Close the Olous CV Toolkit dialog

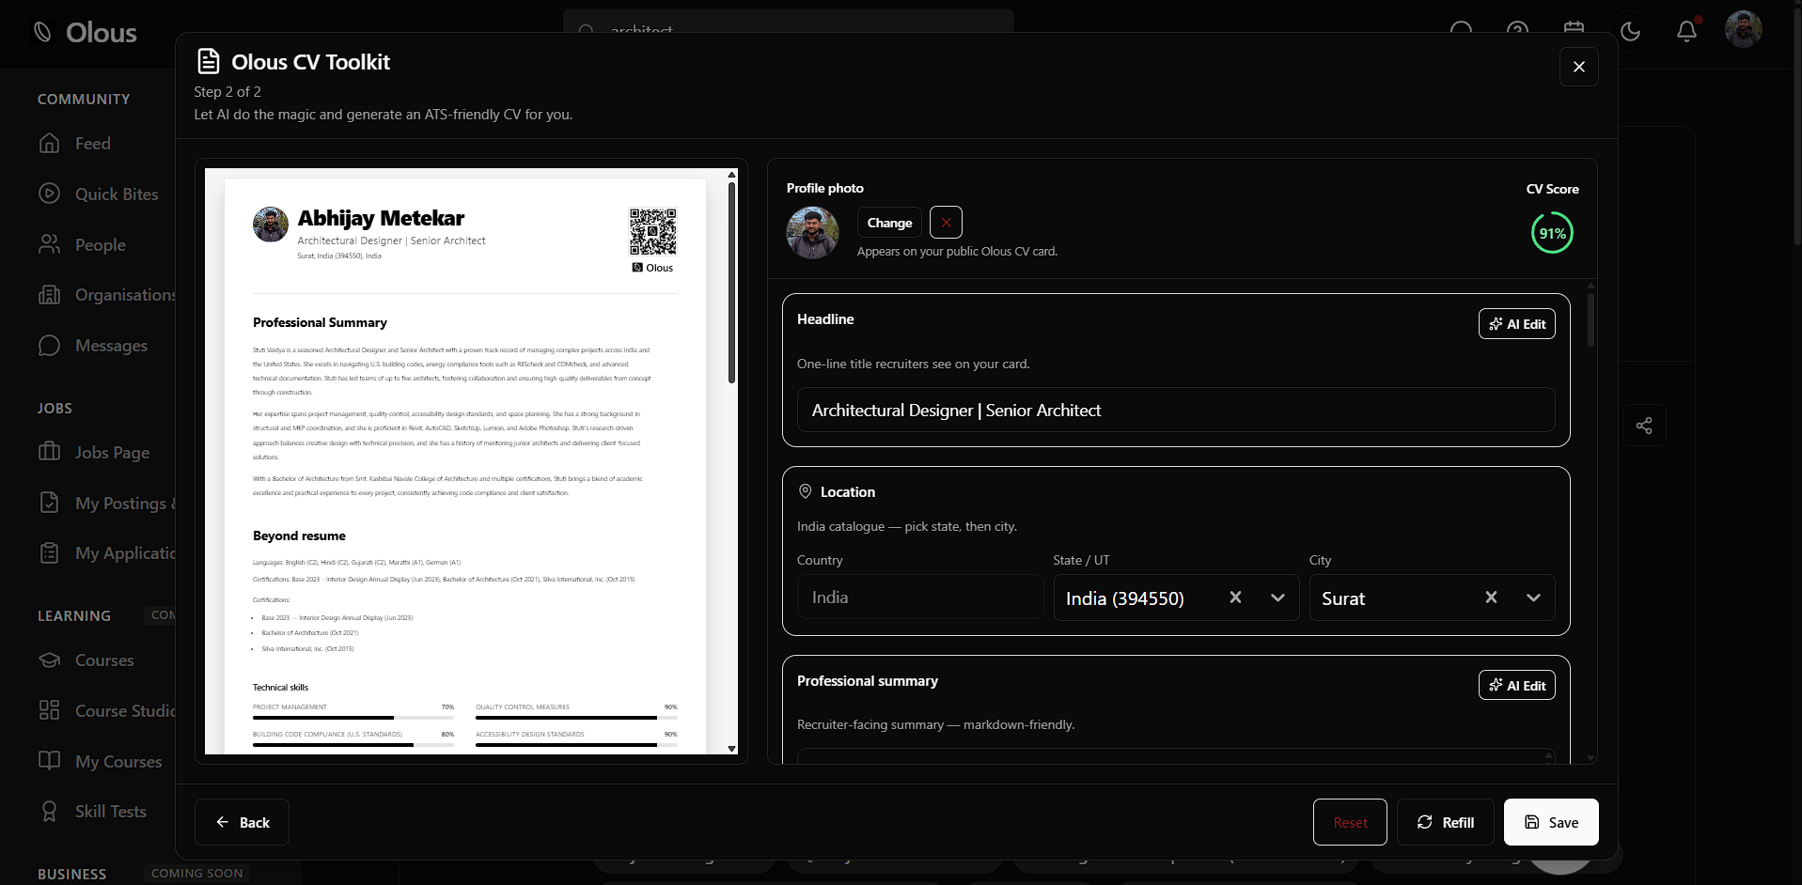coord(1579,67)
